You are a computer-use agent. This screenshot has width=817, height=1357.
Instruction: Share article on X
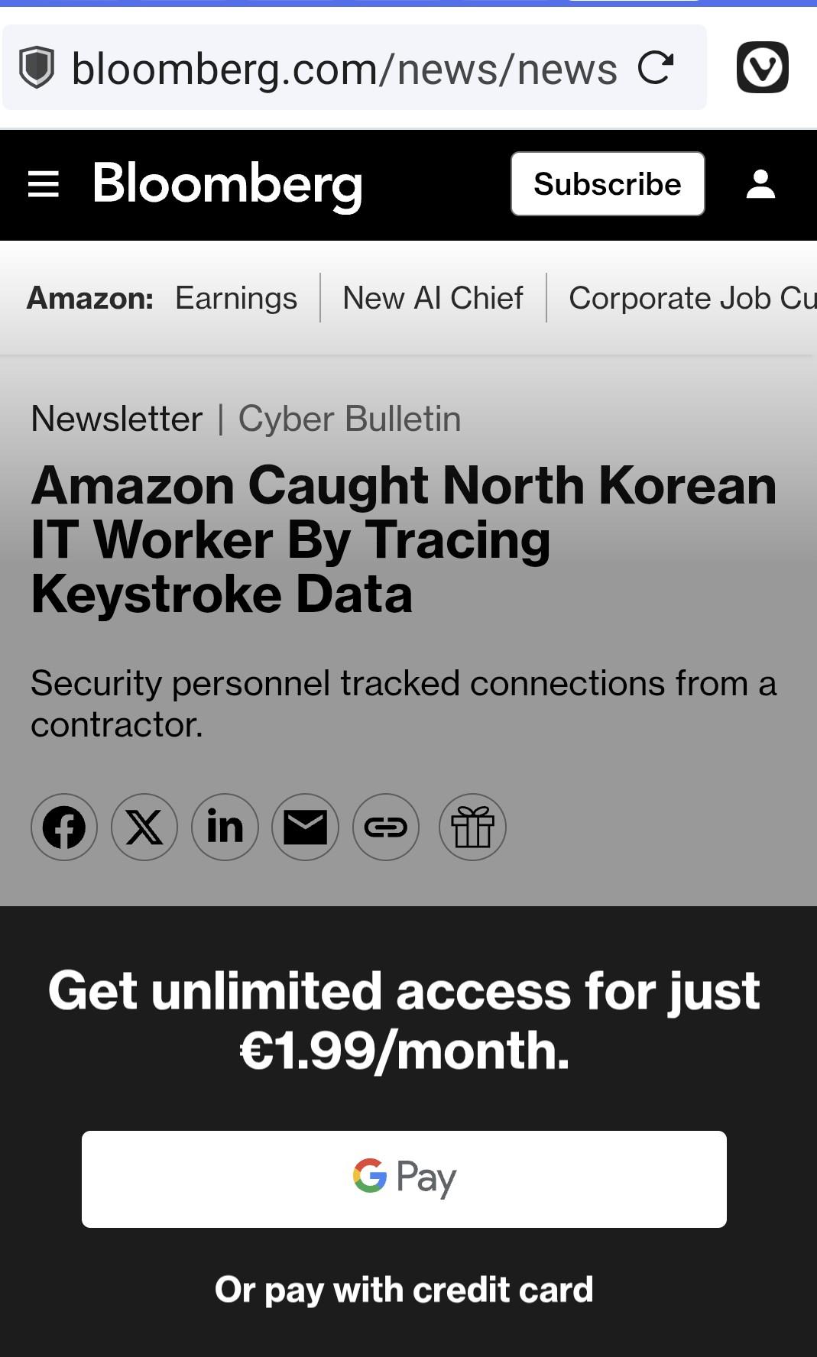(x=144, y=827)
